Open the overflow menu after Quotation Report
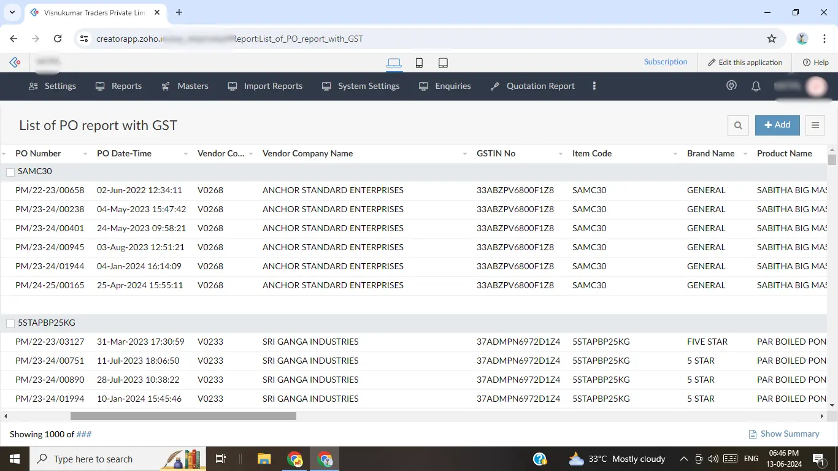Screen dimensions: 838x471 [594, 86]
